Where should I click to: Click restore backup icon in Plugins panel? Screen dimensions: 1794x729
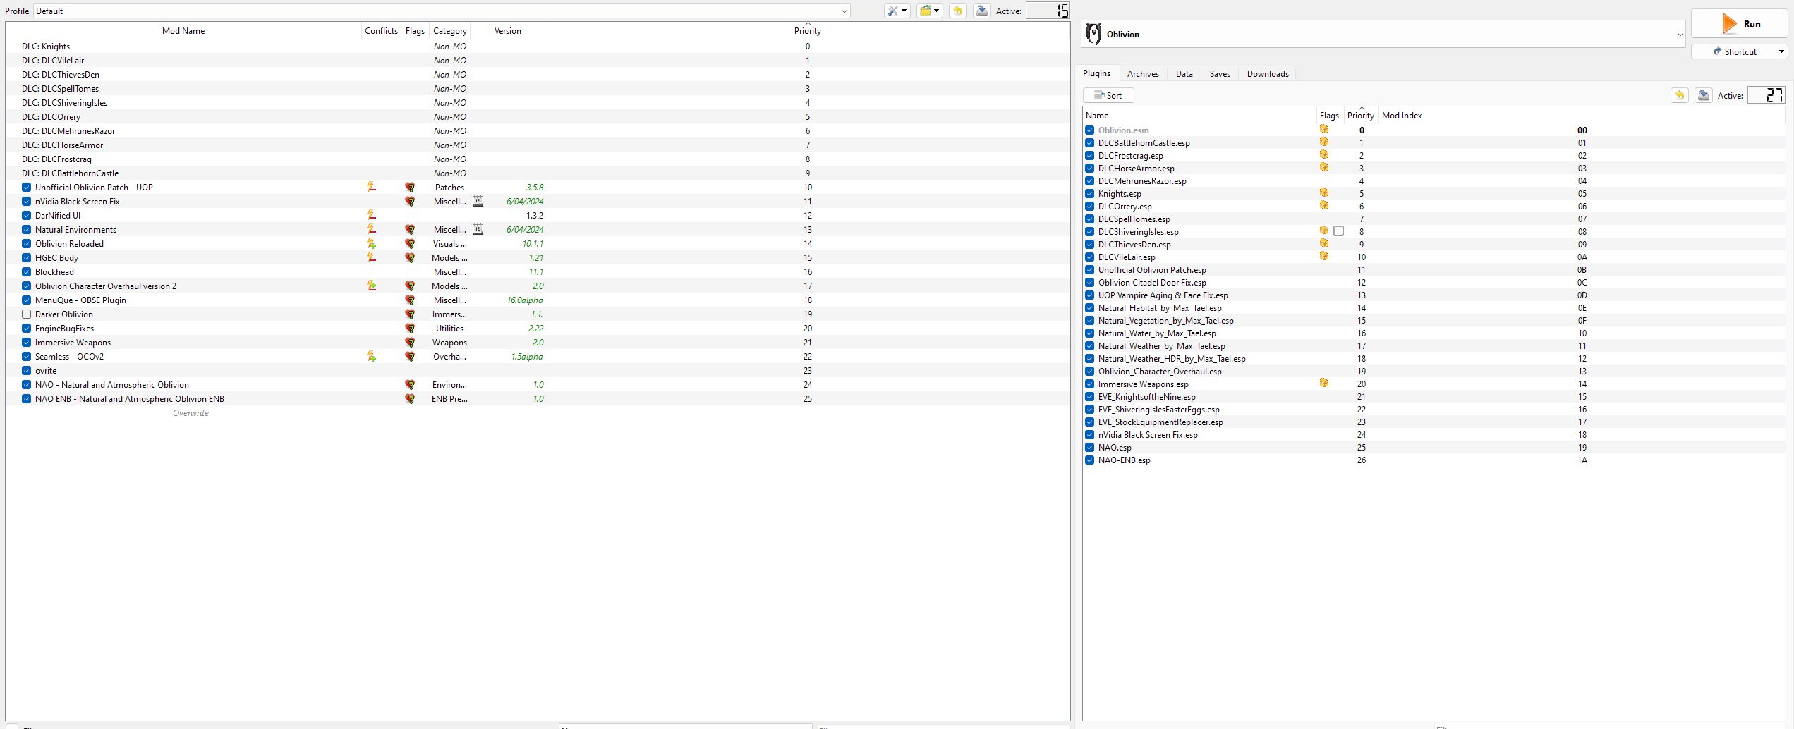pyautogui.click(x=1679, y=95)
